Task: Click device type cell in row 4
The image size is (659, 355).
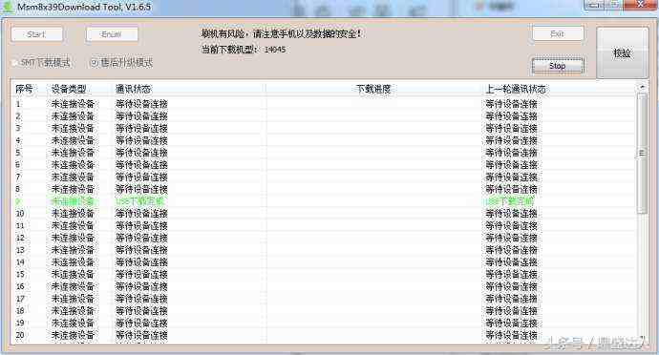Action: (x=73, y=140)
